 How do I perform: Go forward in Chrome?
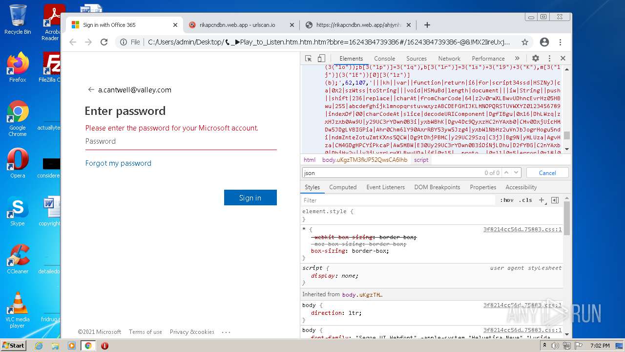click(88, 42)
